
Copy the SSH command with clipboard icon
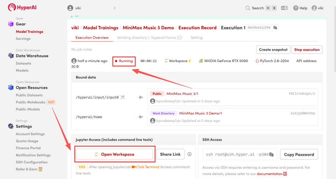272,154
